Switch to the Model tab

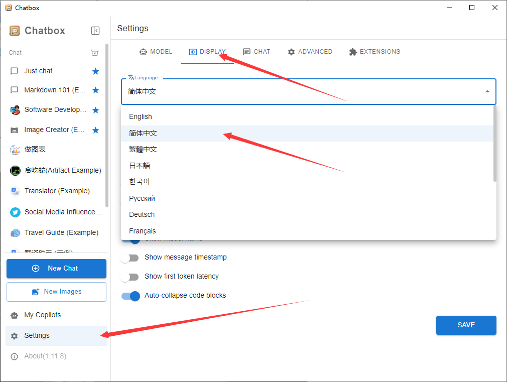pyautogui.click(x=156, y=52)
